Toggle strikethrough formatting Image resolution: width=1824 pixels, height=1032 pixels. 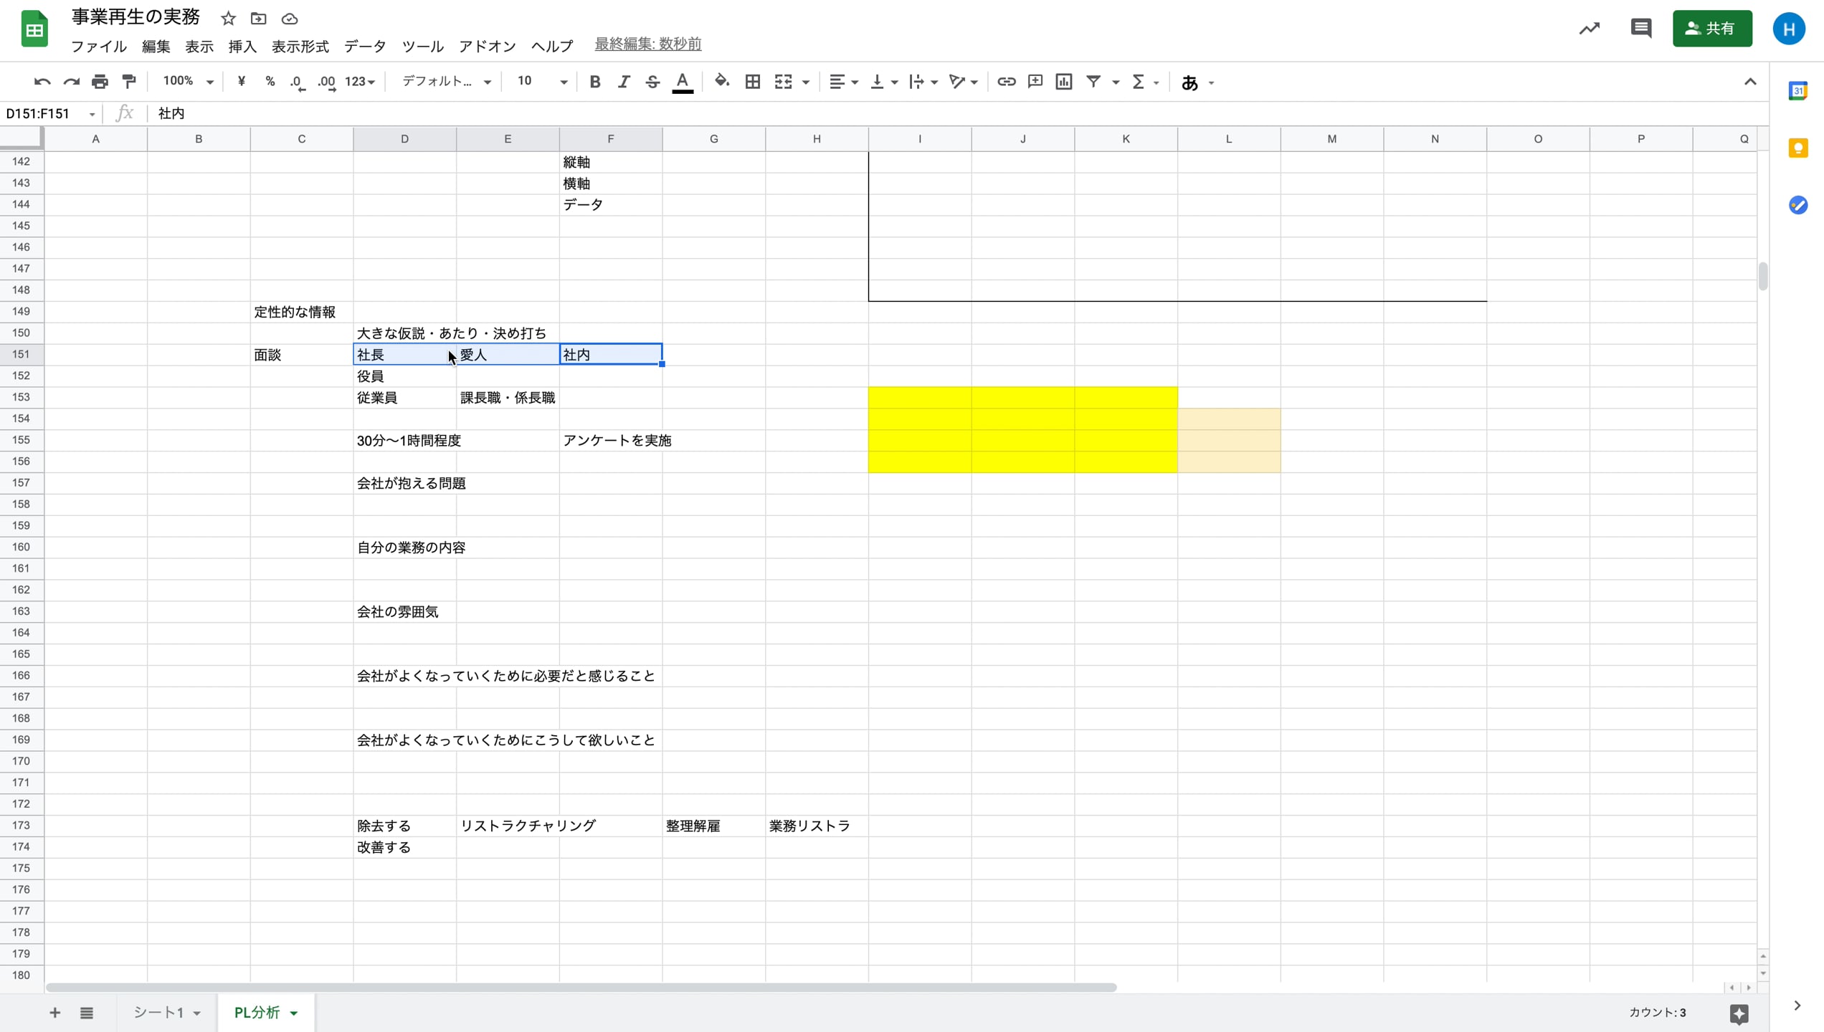click(x=652, y=81)
